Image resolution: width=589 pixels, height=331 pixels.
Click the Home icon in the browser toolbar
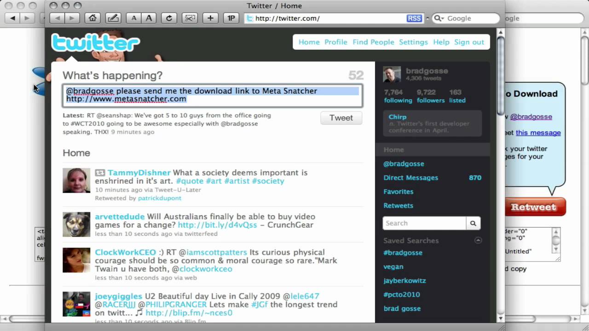point(92,18)
